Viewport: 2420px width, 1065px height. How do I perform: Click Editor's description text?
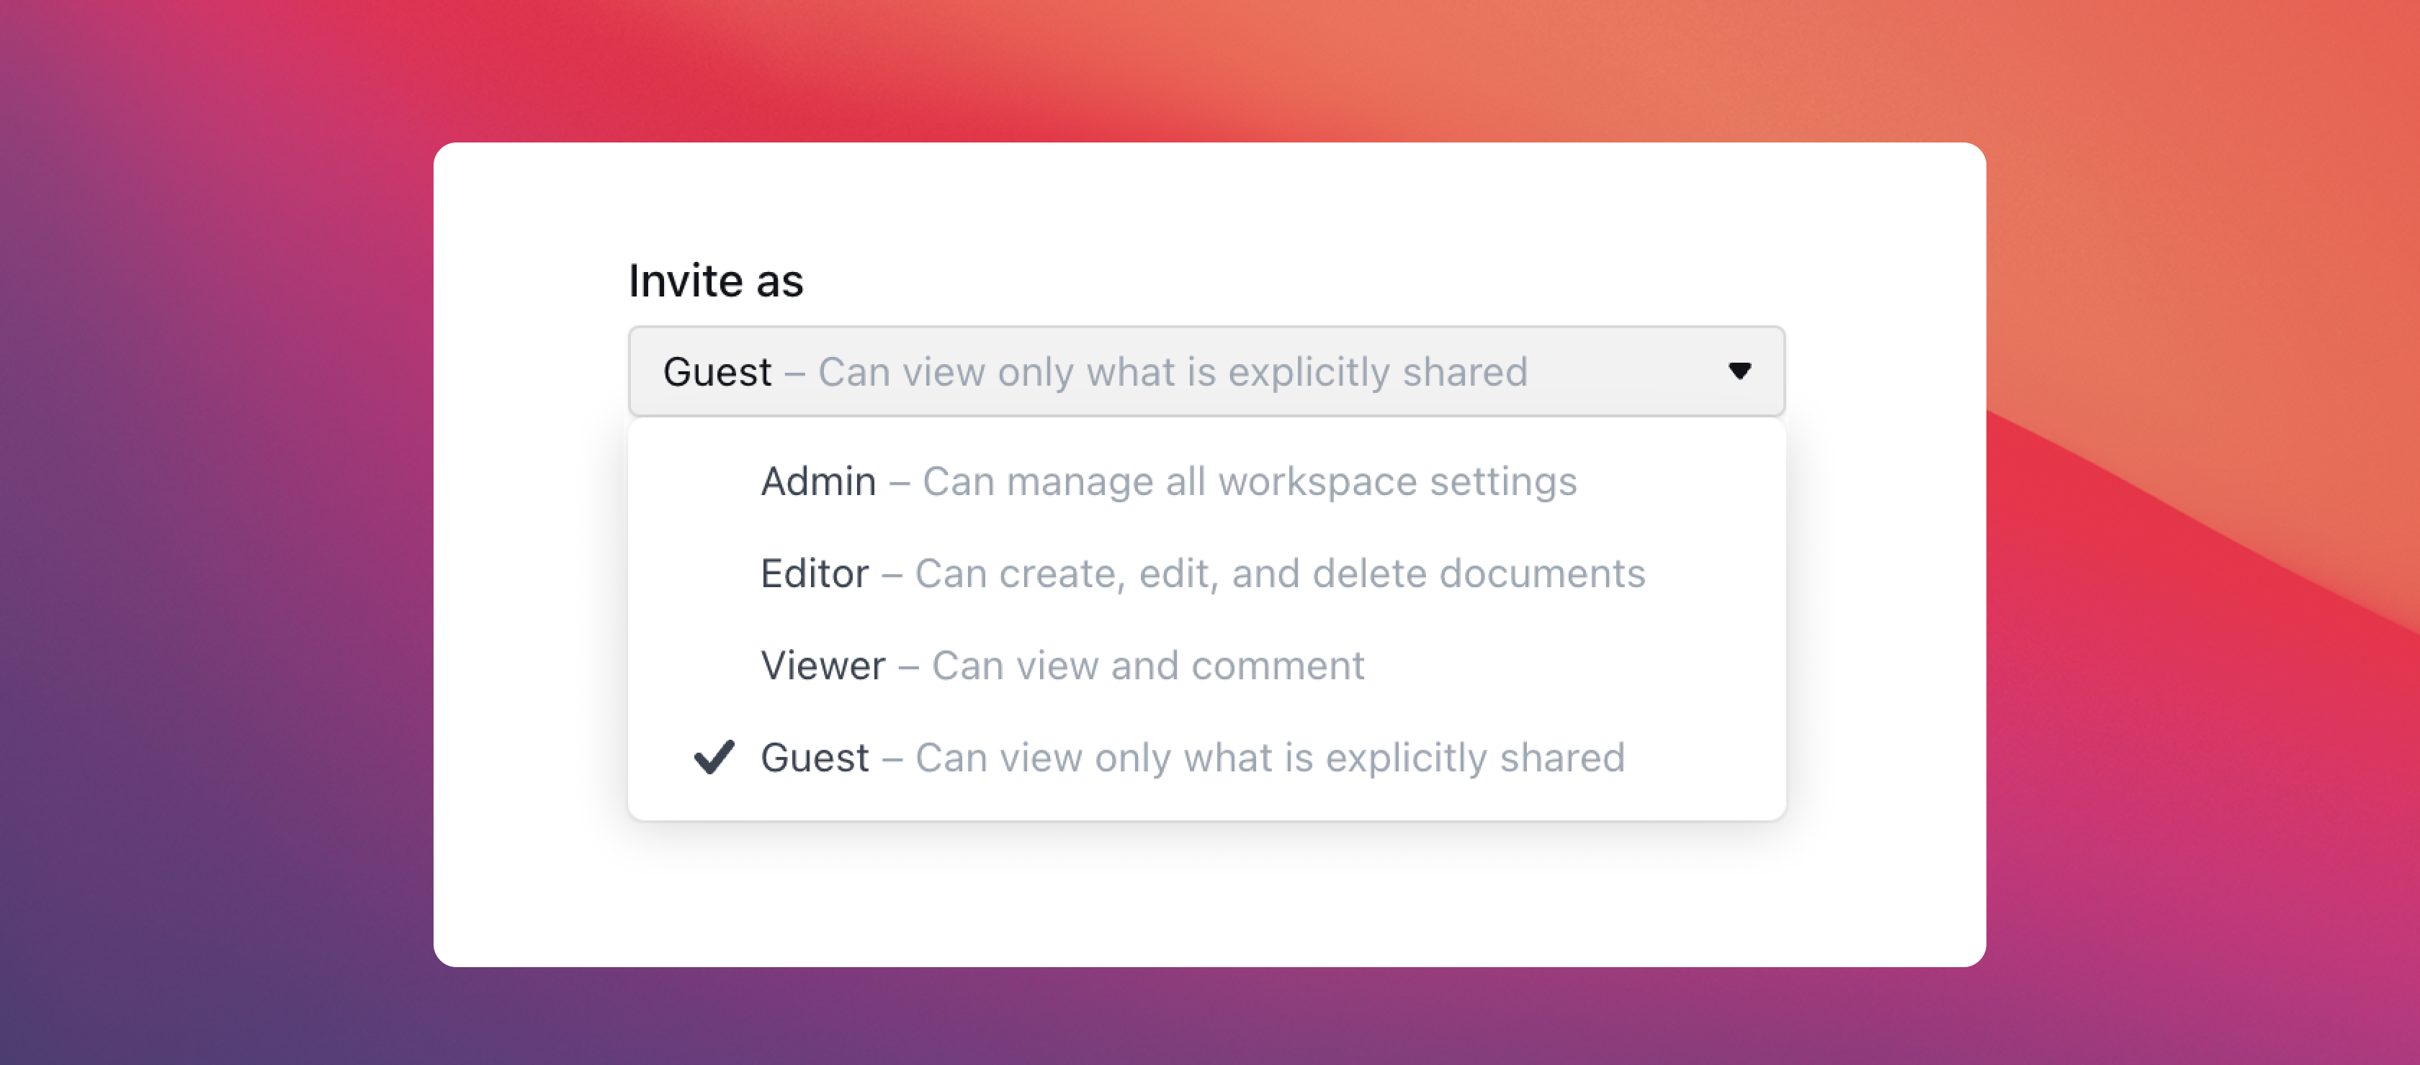tap(1278, 572)
